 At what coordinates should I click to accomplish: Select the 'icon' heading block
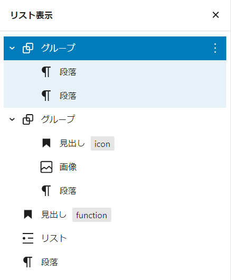pos(115,143)
